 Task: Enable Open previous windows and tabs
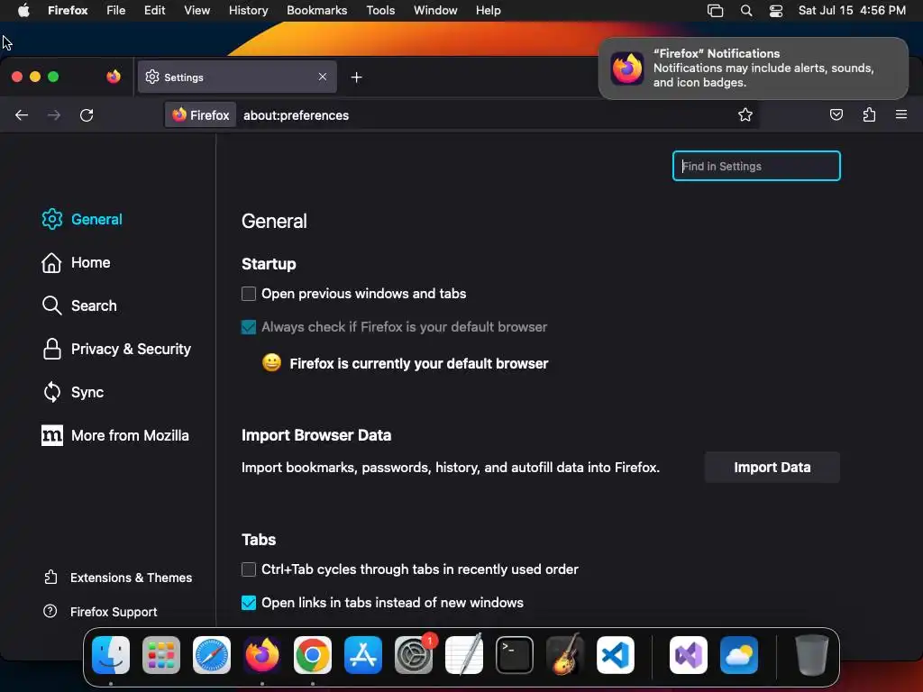click(x=249, y=294)
